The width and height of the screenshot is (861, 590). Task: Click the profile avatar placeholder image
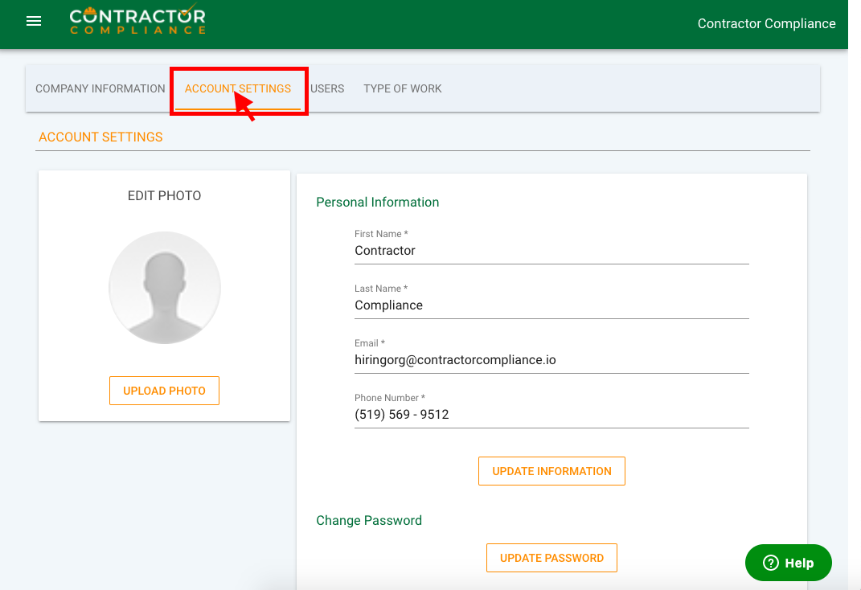(x=165, y=288)
